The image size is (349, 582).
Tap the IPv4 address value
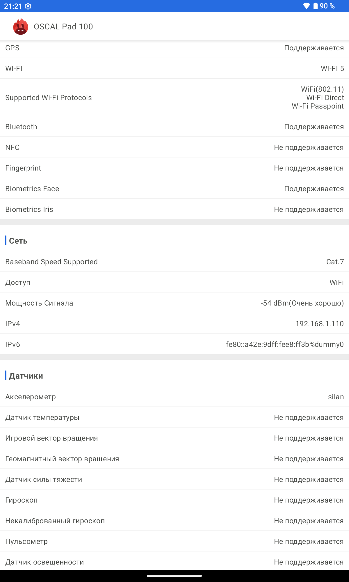[319, 324]
